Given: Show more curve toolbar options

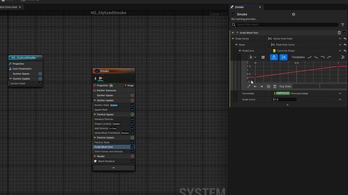Looking at the screenshot, I should coord(343,57).
